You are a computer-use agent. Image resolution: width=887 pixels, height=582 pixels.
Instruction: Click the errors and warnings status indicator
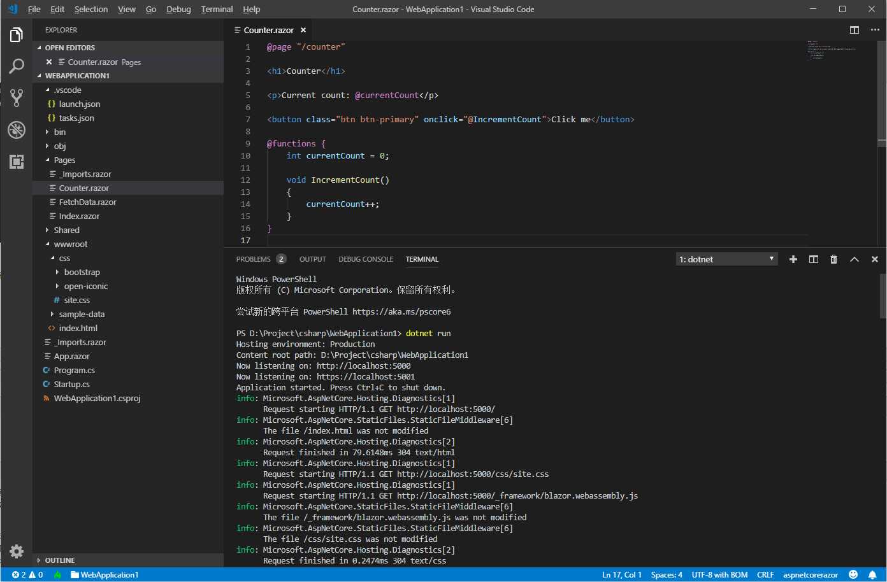(x=27, y=574)
